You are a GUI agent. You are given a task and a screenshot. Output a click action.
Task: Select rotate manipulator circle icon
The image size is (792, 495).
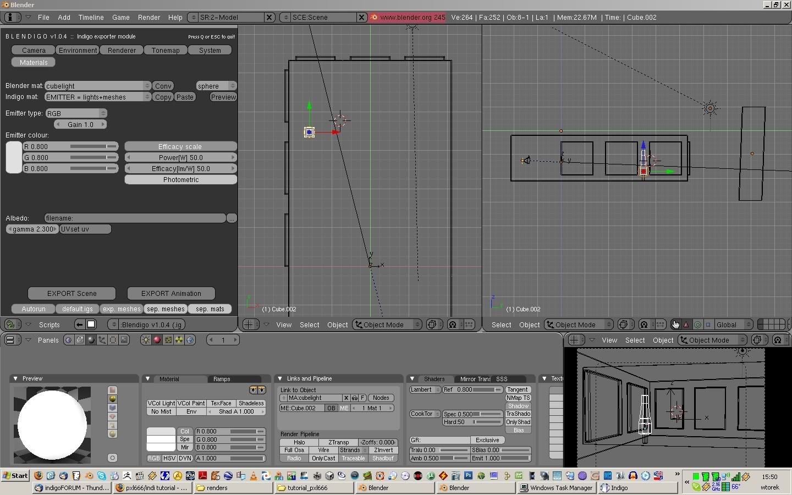pos(697,324)
